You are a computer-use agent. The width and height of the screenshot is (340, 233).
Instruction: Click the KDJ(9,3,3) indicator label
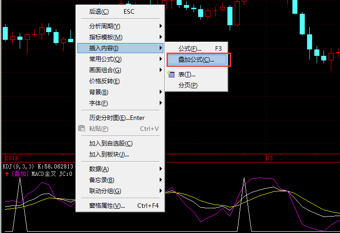click(18, 167)
